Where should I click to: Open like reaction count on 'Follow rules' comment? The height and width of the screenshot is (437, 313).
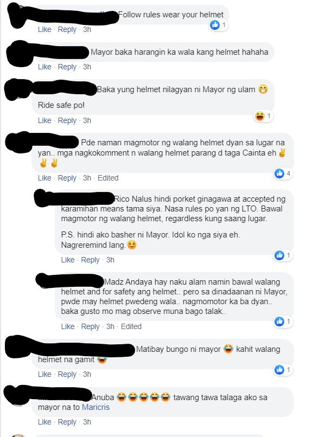219,25
